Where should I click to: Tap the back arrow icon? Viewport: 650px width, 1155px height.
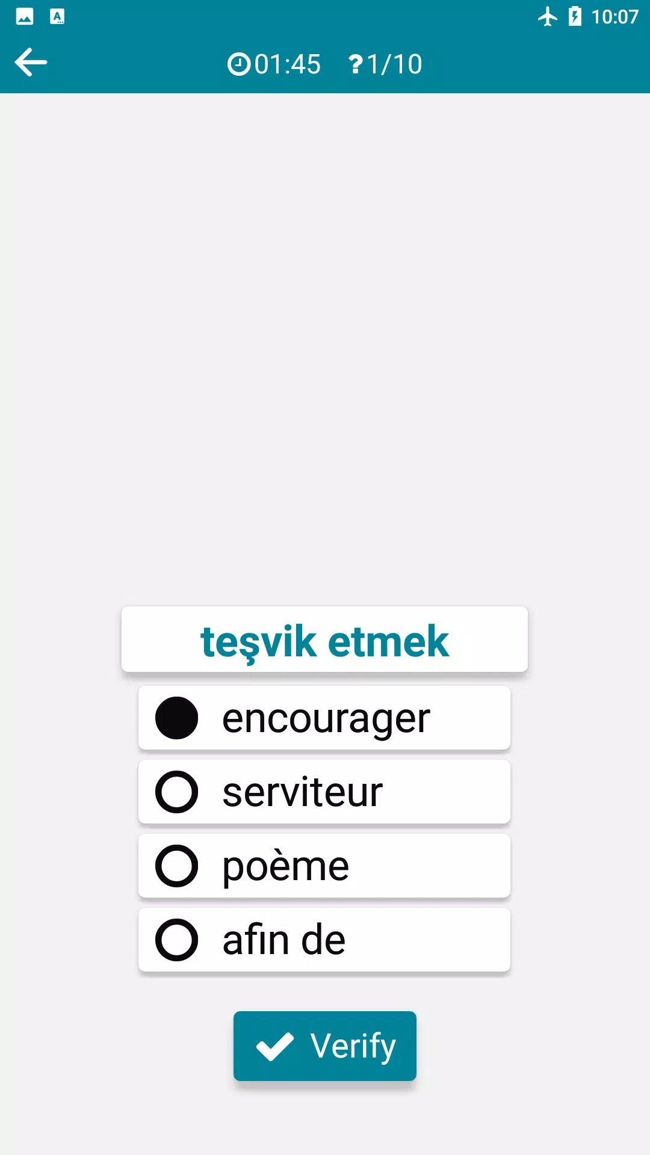point(31,63)
